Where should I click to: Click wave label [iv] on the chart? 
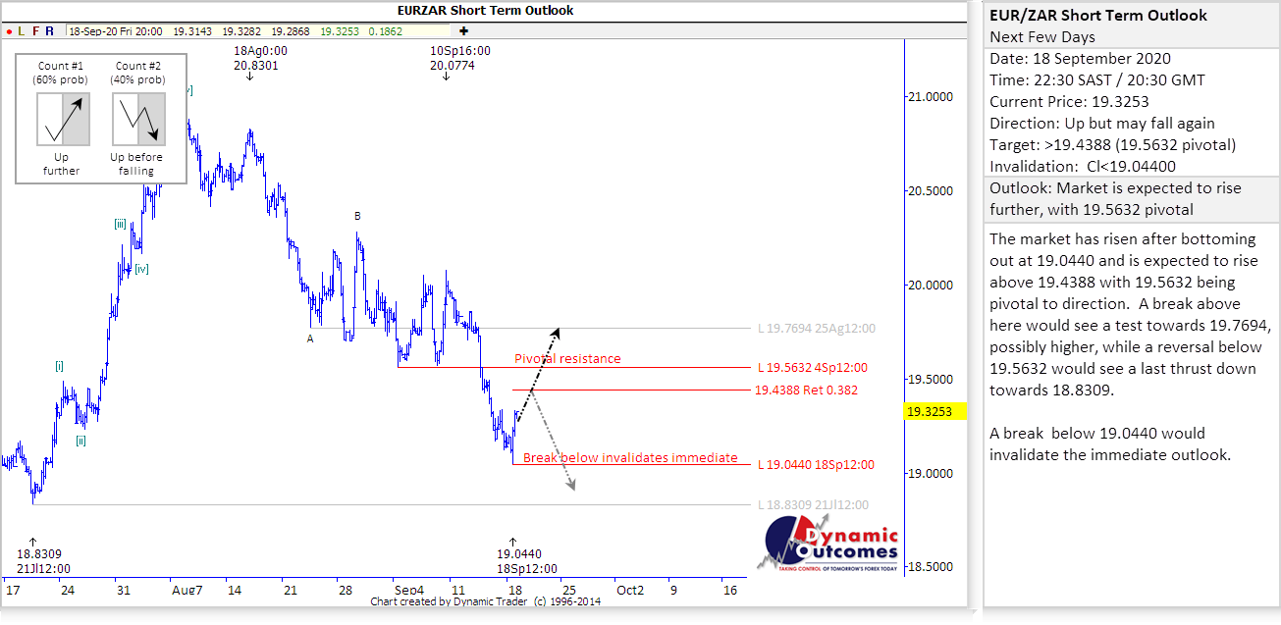point(141,269)
